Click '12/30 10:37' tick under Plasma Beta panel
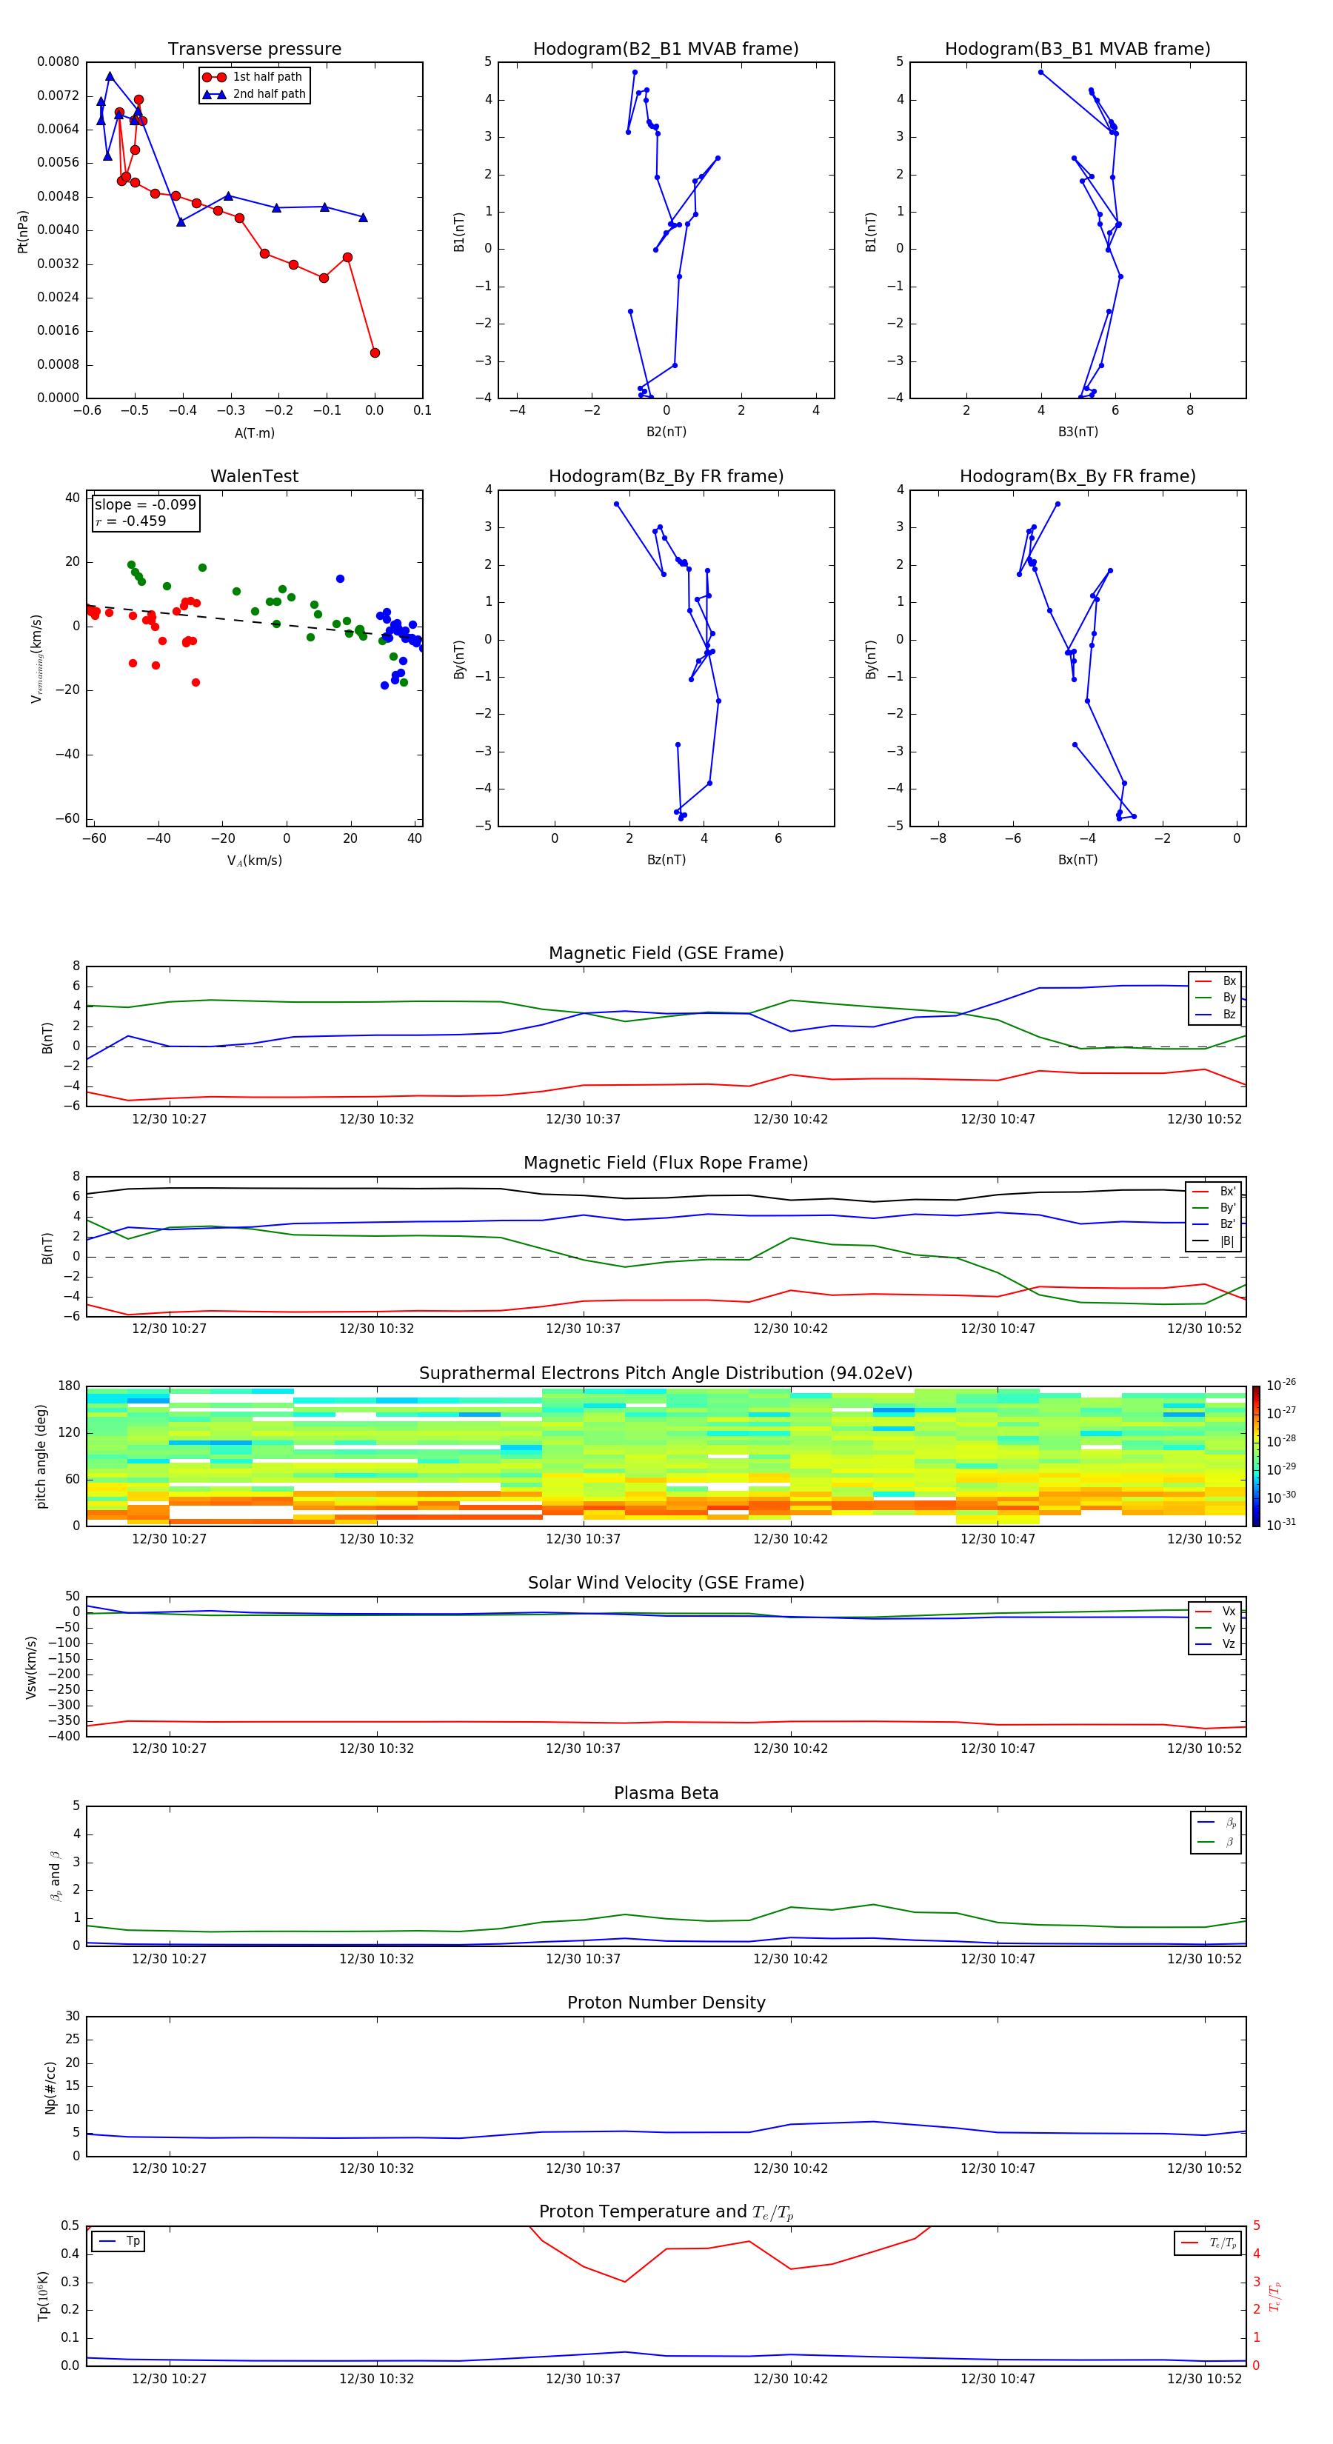 coord(583,1959)
